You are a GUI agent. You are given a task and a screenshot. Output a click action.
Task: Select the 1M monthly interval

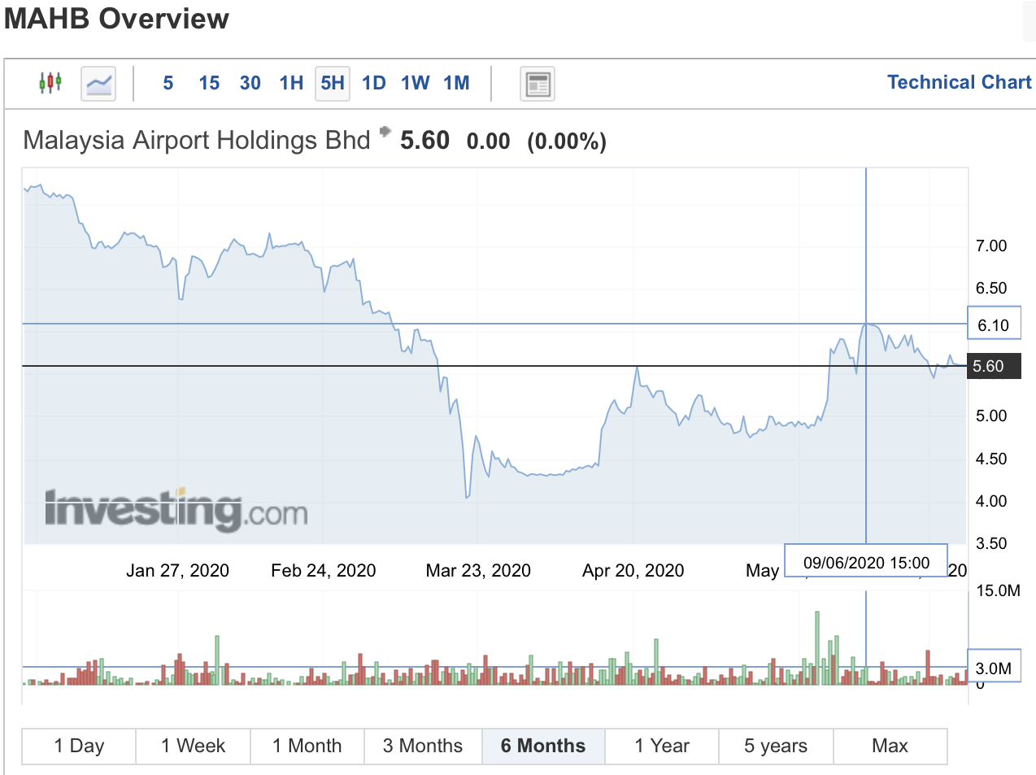tap(456, 83)
